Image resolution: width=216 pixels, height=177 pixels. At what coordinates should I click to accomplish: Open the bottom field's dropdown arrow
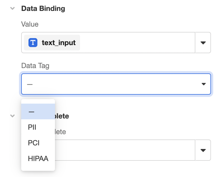203,150
